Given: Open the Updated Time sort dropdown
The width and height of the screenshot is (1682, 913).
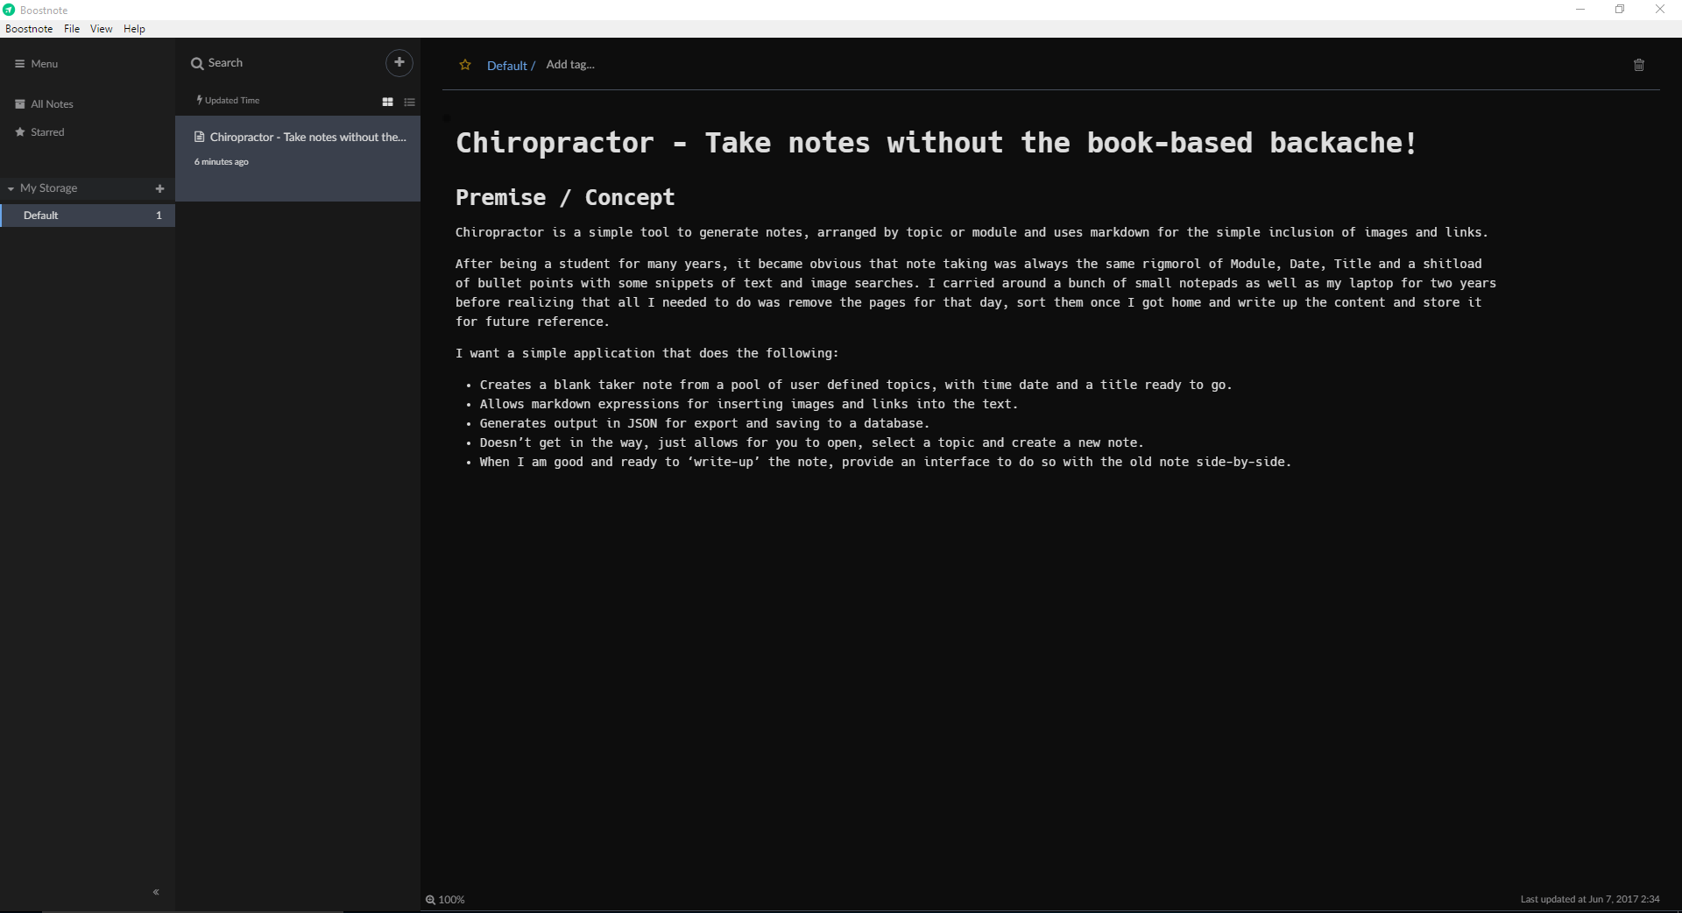Looking at the screenshot, I should click(228, 101).
